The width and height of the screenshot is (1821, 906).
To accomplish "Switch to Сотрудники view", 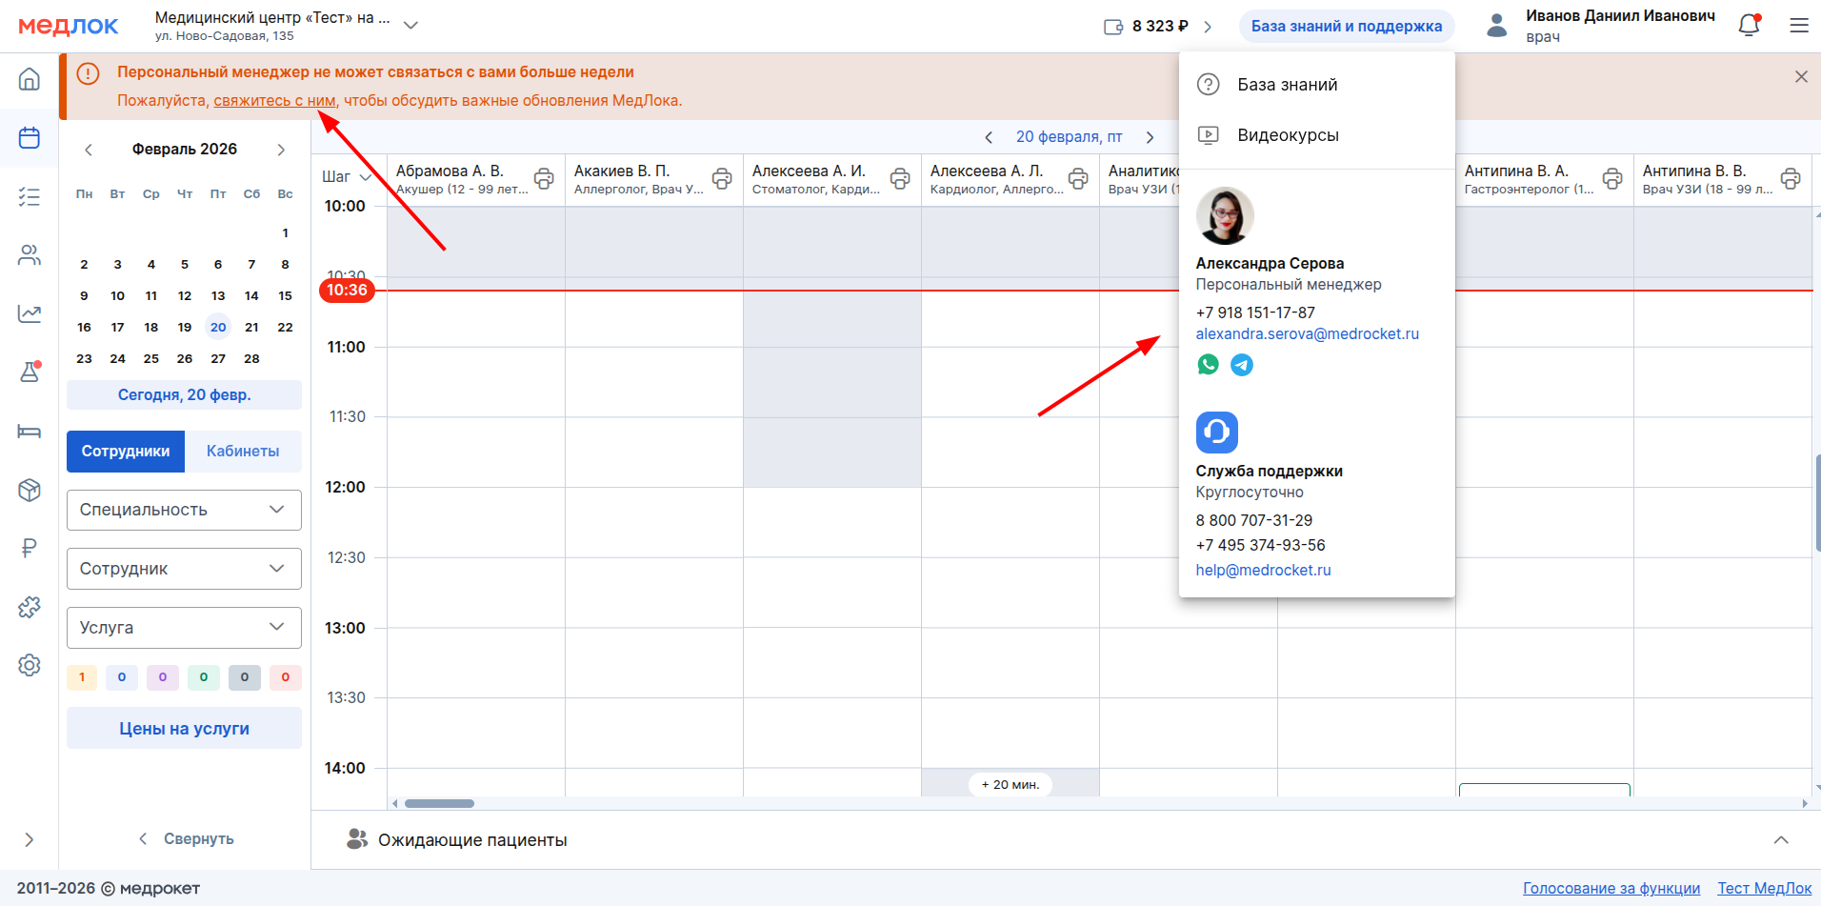I will pos(126,452).
